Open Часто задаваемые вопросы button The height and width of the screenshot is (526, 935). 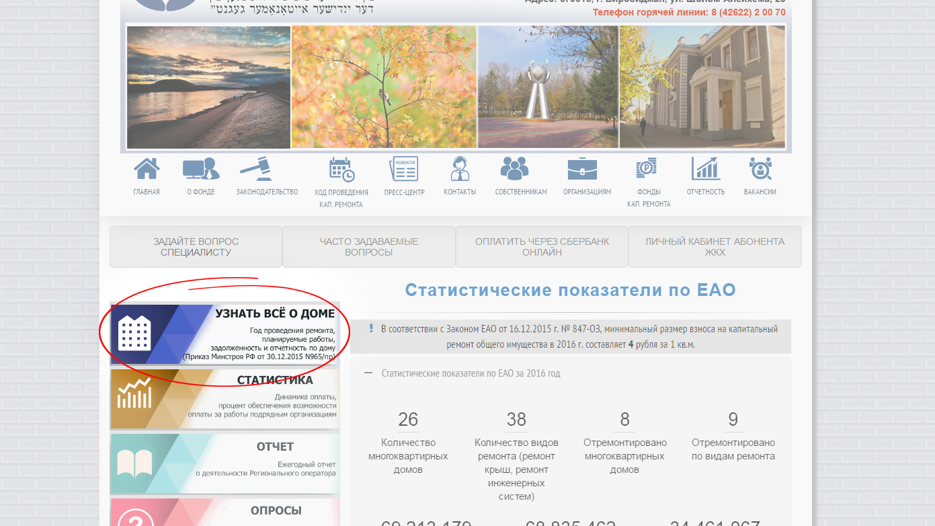point(369,247)
